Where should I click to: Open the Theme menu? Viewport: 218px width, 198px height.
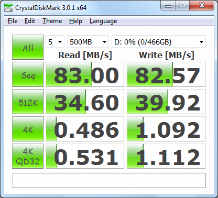coord(52,21)
